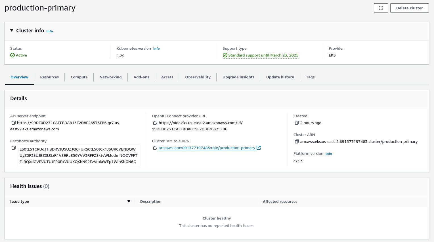
Task: Copy the API server endpoint value
Action: click(x=13, y=123)
